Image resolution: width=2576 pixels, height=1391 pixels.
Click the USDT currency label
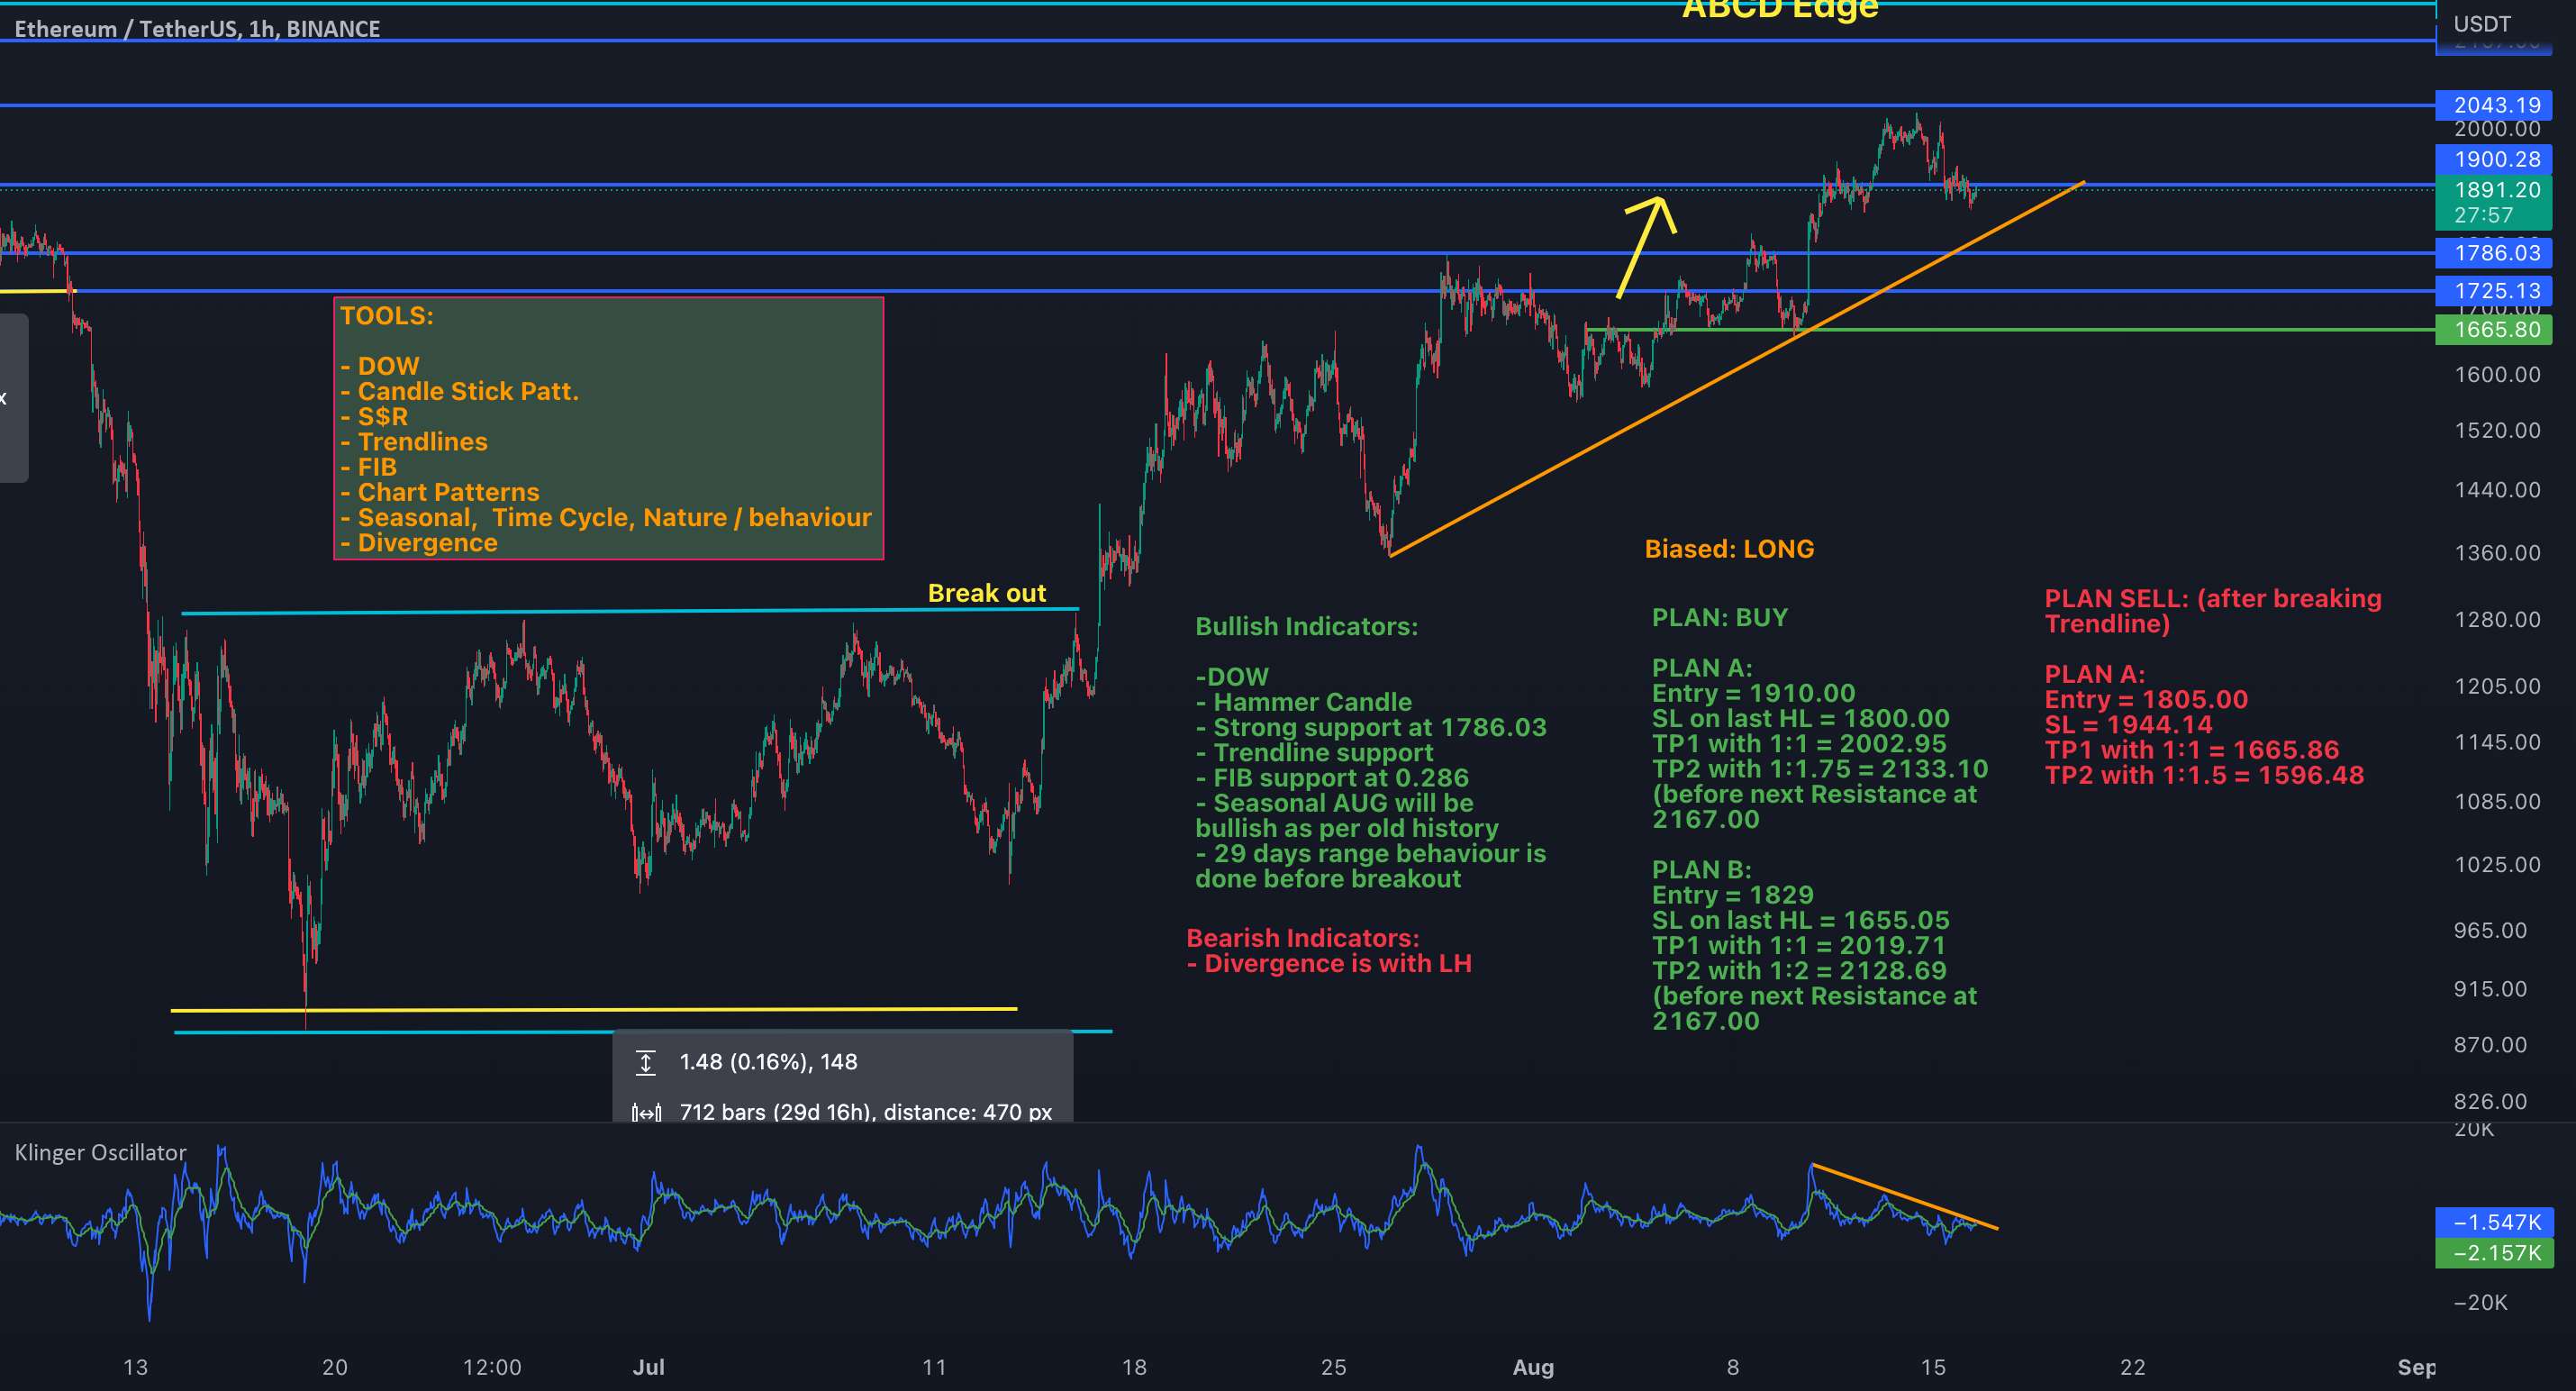2482,23
